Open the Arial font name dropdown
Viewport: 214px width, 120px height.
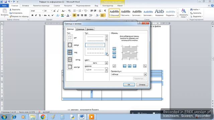[43, 11]
